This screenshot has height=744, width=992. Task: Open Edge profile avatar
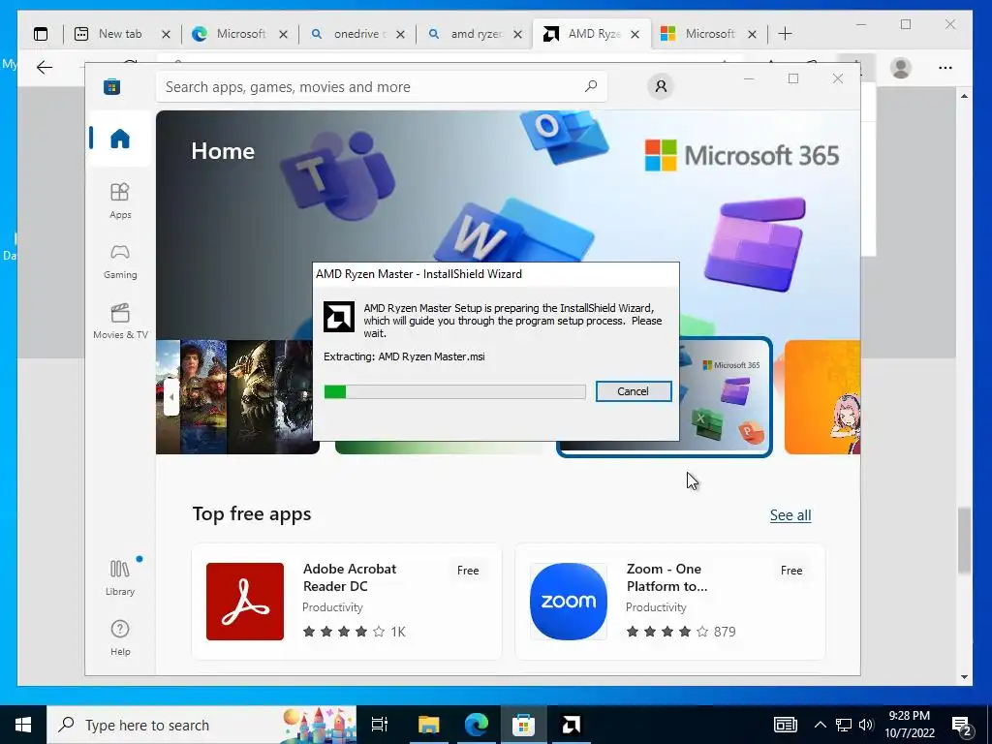click(x=900, y=67)
